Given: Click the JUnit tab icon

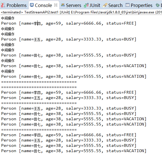Looking at the screenshot, I should 86,5.
